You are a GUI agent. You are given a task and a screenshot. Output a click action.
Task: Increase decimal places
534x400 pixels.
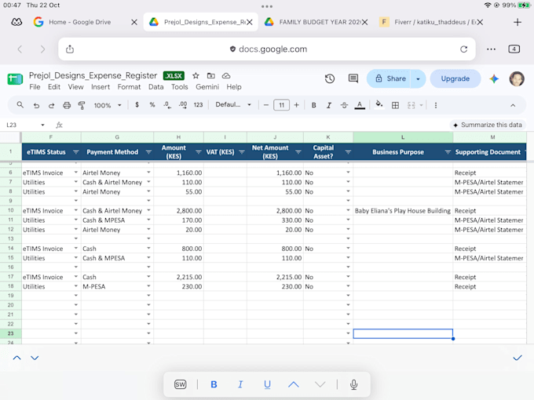click(183, 105)
